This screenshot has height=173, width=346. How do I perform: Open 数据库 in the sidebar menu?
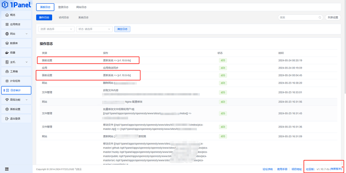point(16,43)
